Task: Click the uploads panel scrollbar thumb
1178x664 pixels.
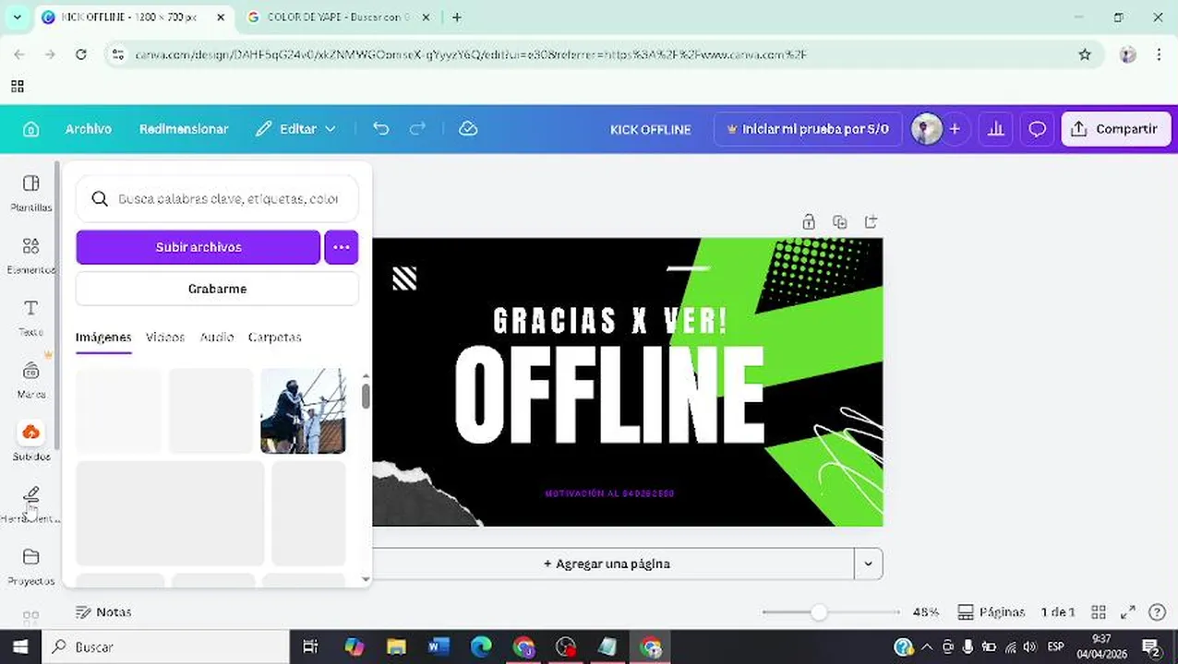Action: pos(366,396)
